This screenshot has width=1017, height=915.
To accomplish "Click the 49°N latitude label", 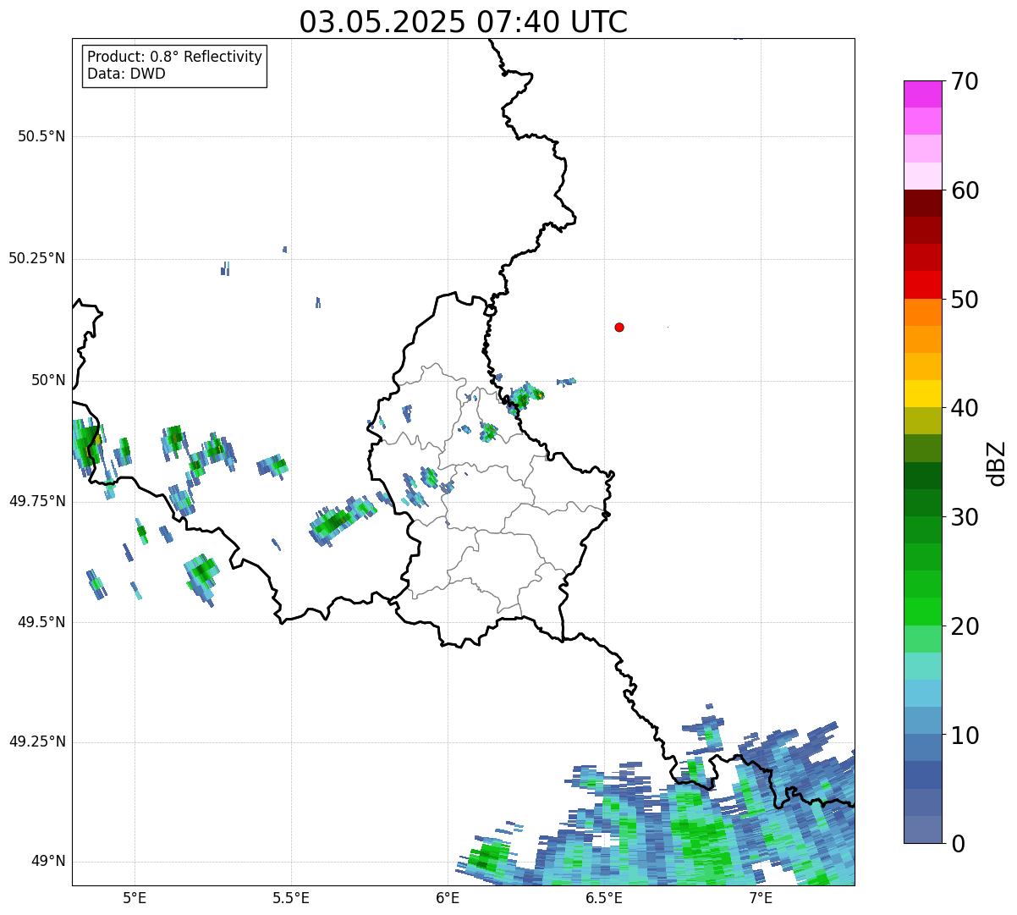I will click(x=47, y=862).
